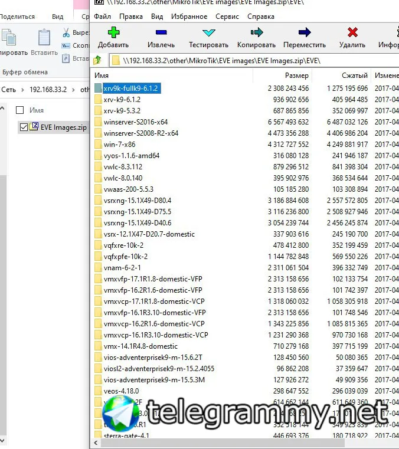
Task: Click the red Delete (Удалить) icon
Action: coord(352,32)
